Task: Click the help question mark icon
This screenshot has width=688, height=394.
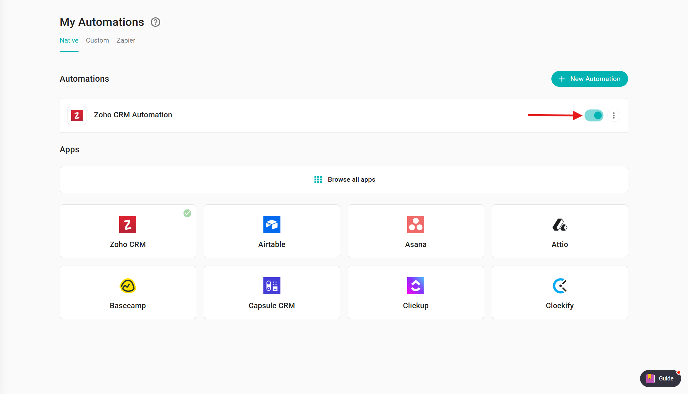Action: click(x=155, y=22)
